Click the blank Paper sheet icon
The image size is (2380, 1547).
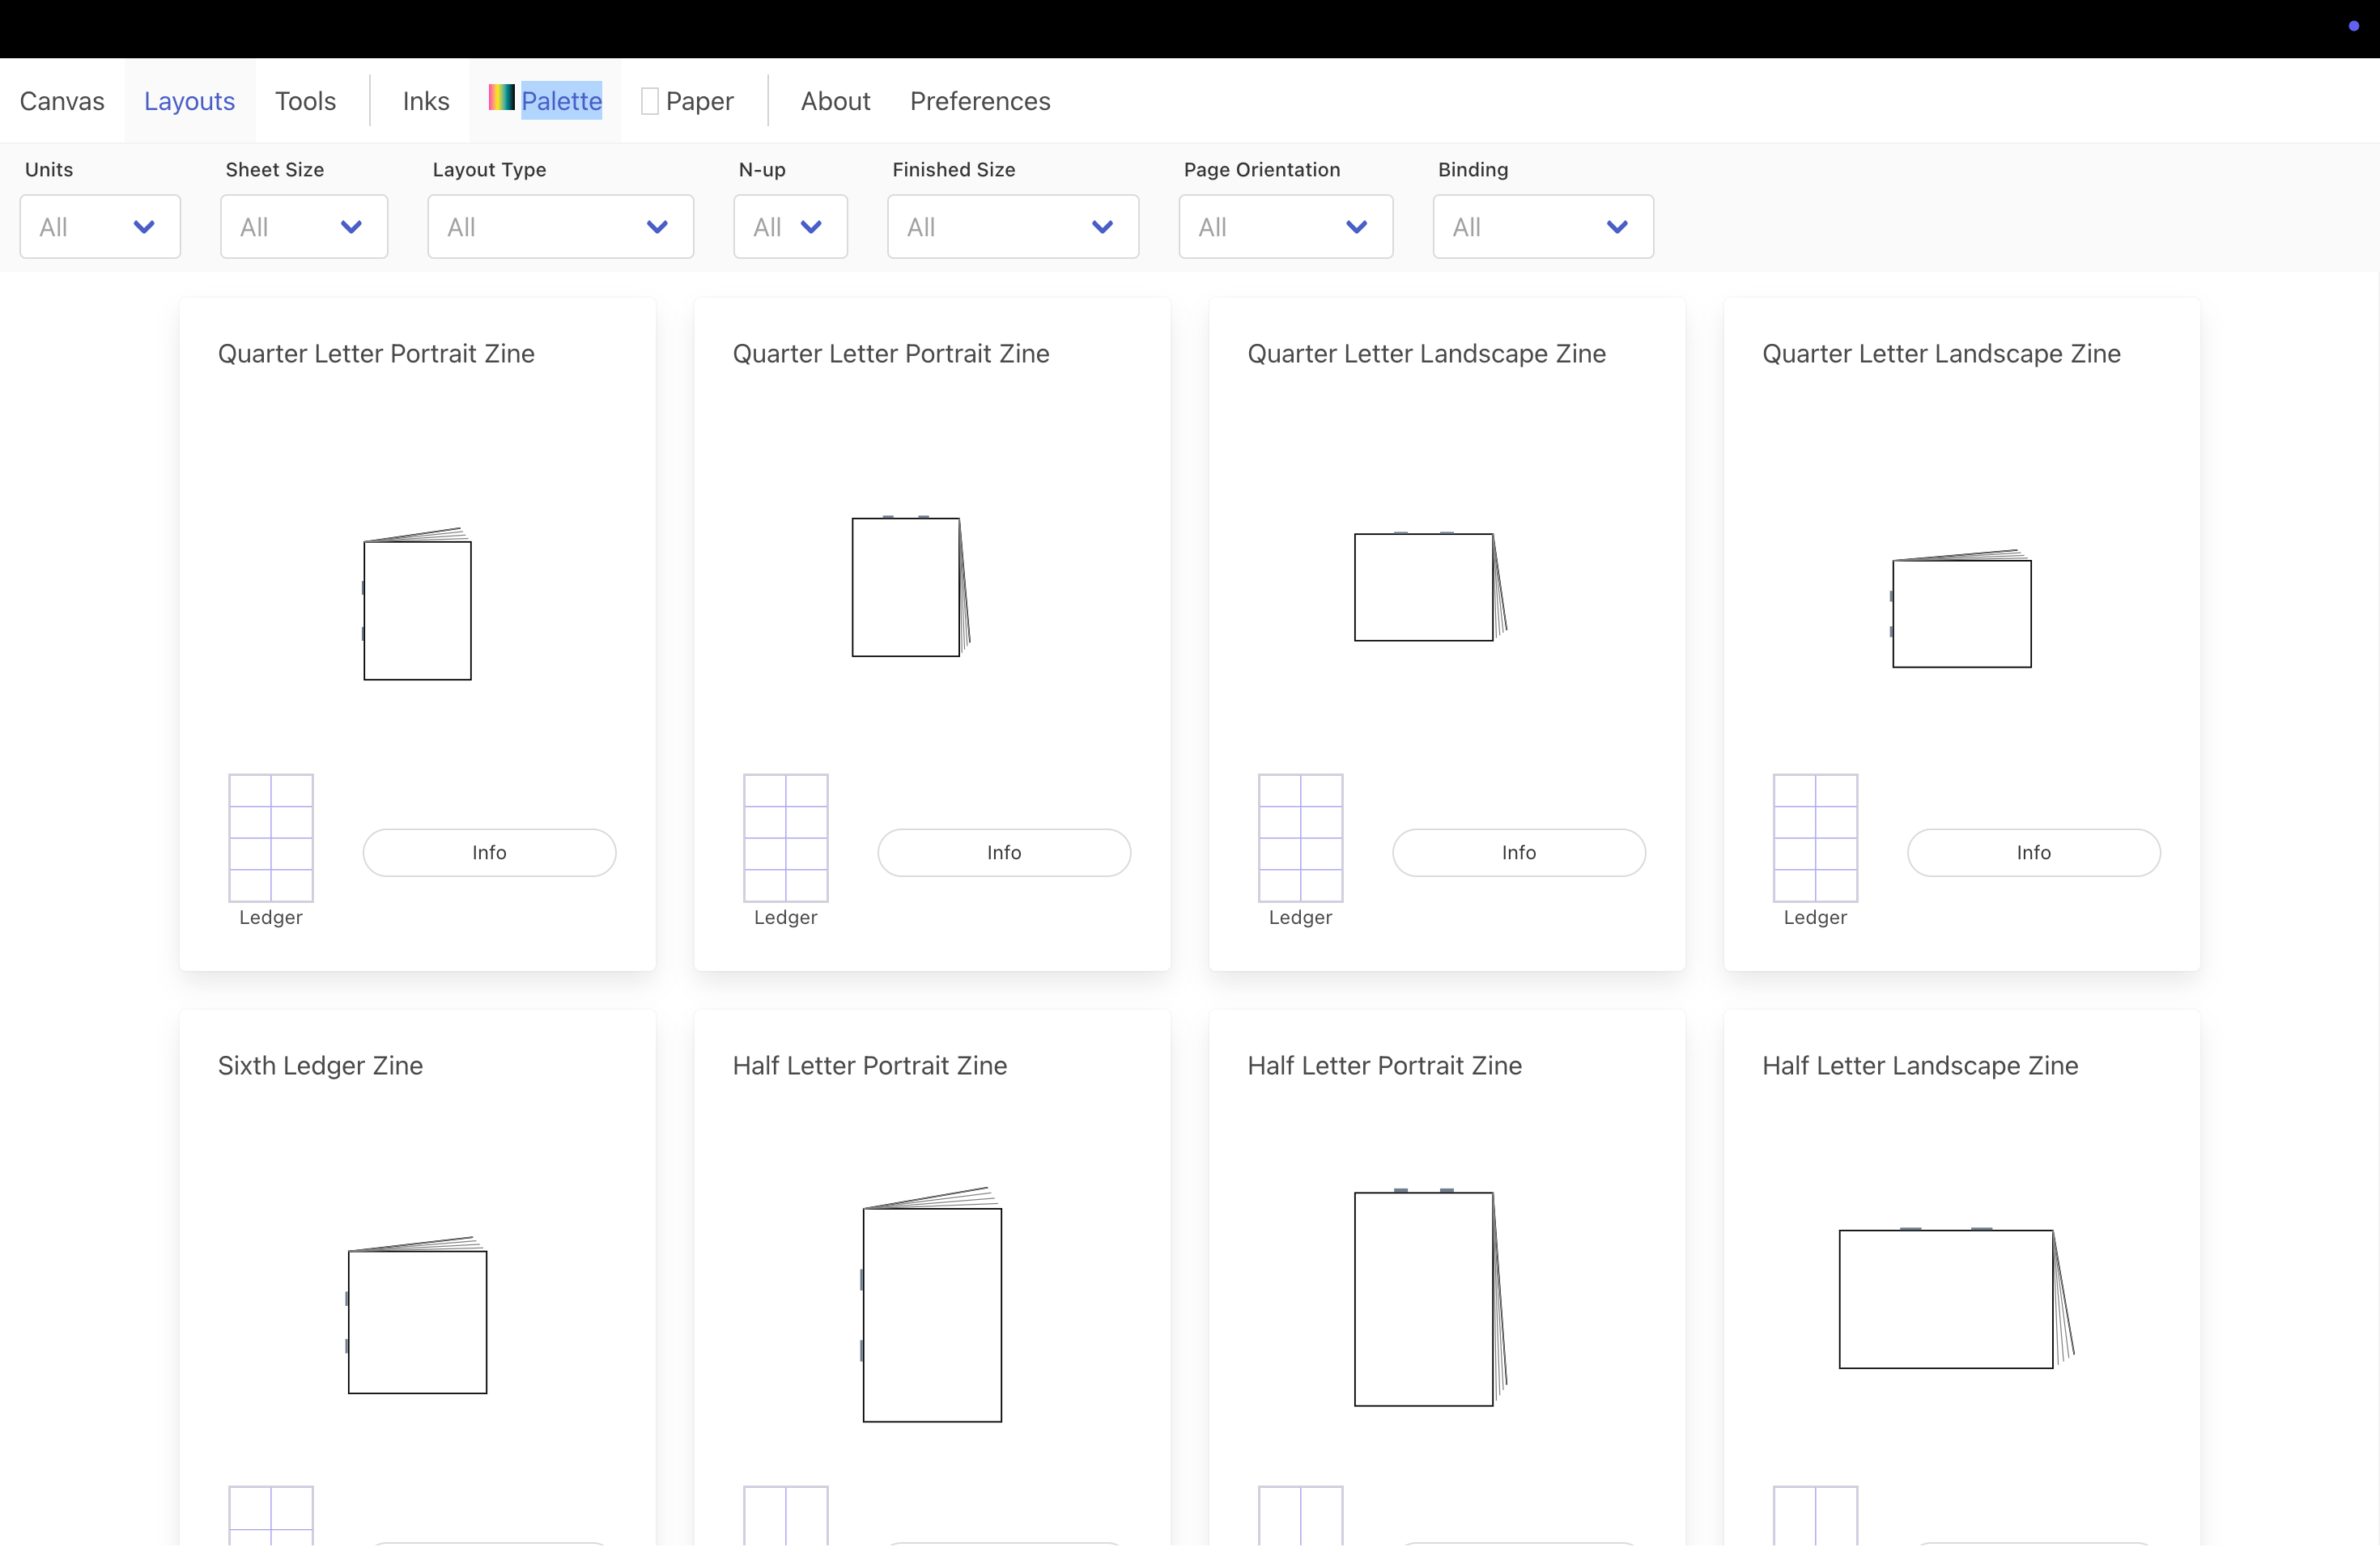tap(650, 102)
